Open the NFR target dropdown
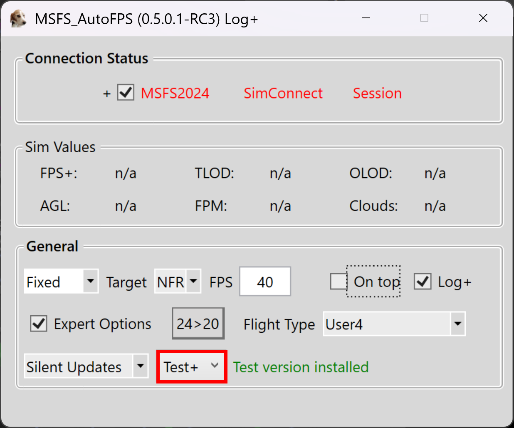 178,282
